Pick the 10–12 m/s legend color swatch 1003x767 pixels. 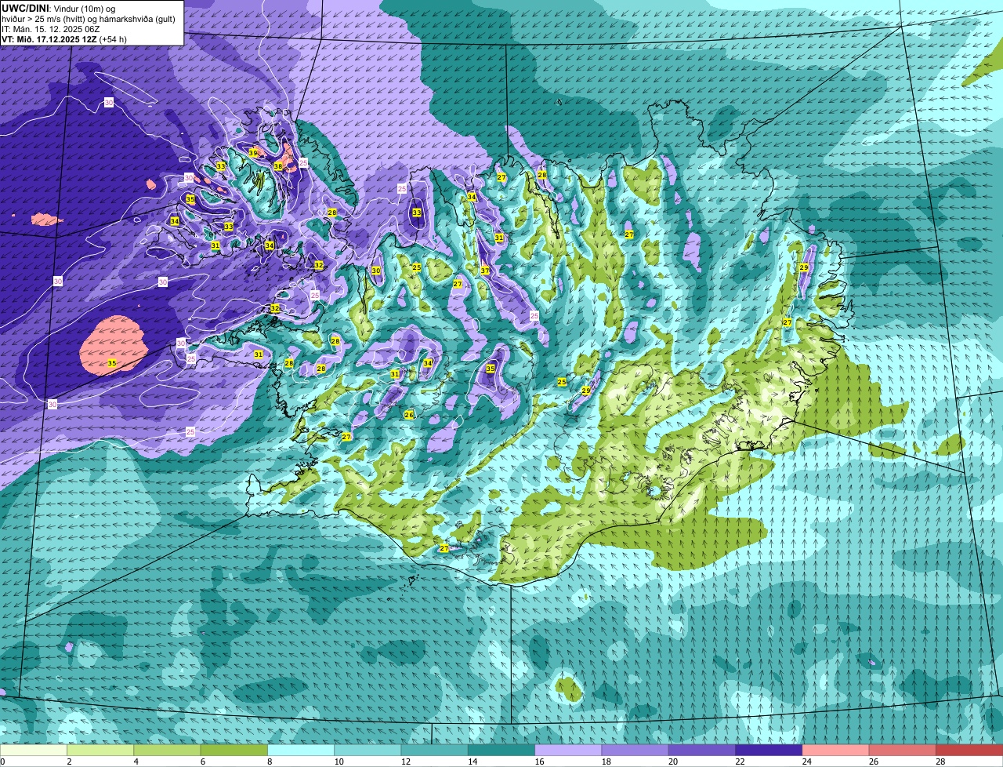[x=368, y=751]
